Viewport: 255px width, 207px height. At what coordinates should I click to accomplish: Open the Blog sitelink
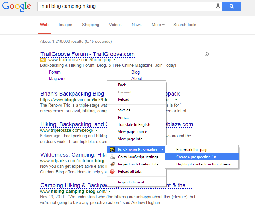click(135, 72)
